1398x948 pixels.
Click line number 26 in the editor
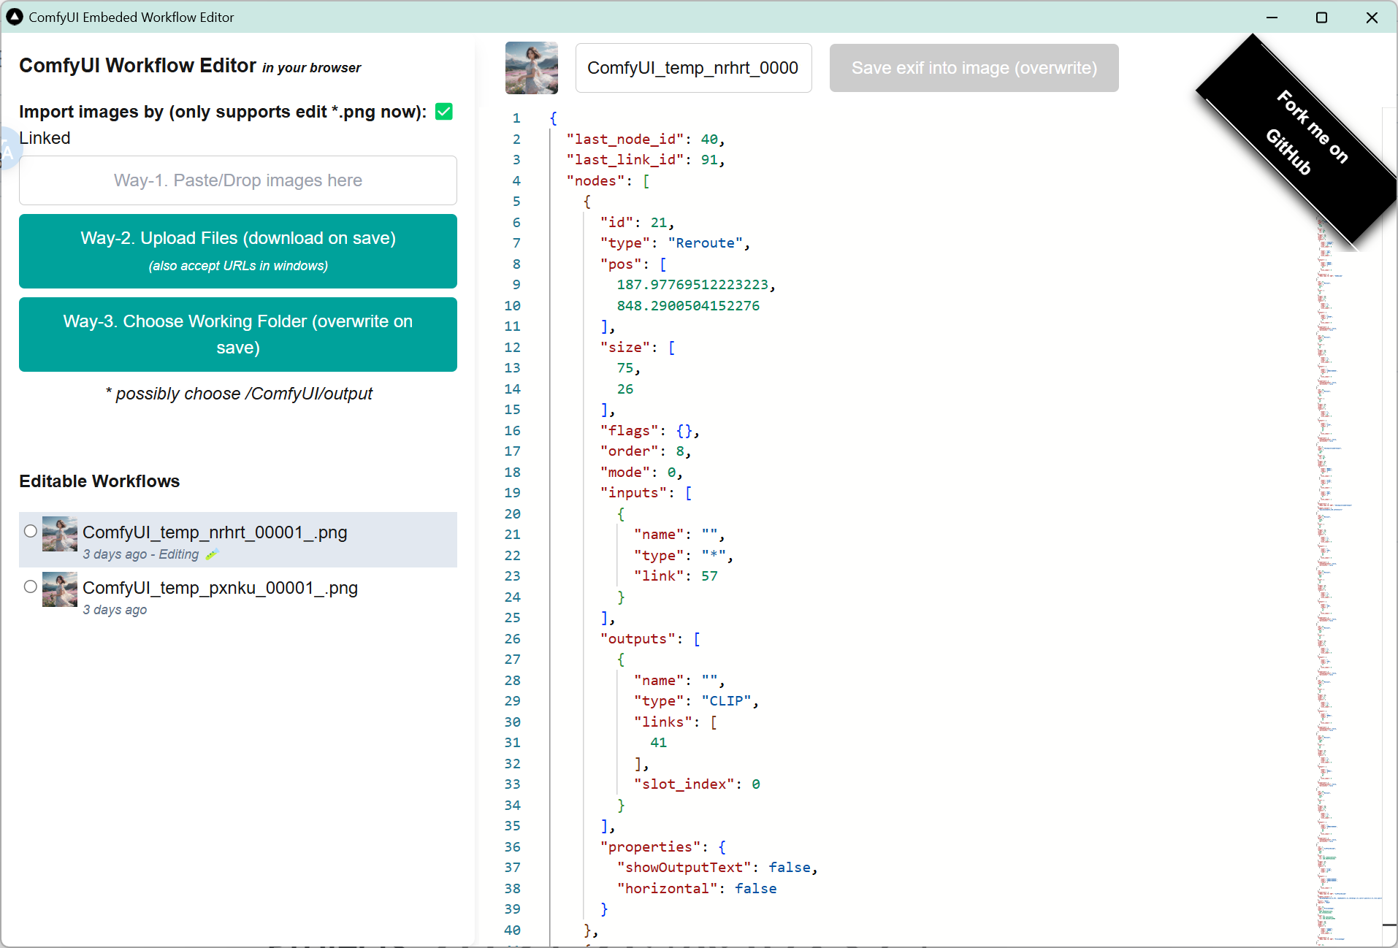coord(513,639)
